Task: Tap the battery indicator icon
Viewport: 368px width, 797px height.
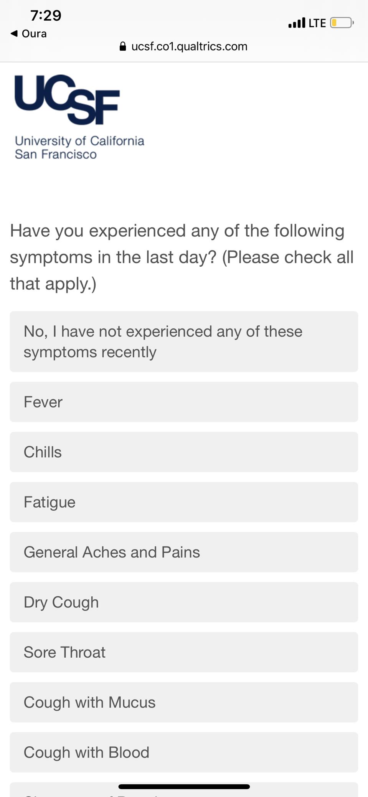Action: (342, 23)
